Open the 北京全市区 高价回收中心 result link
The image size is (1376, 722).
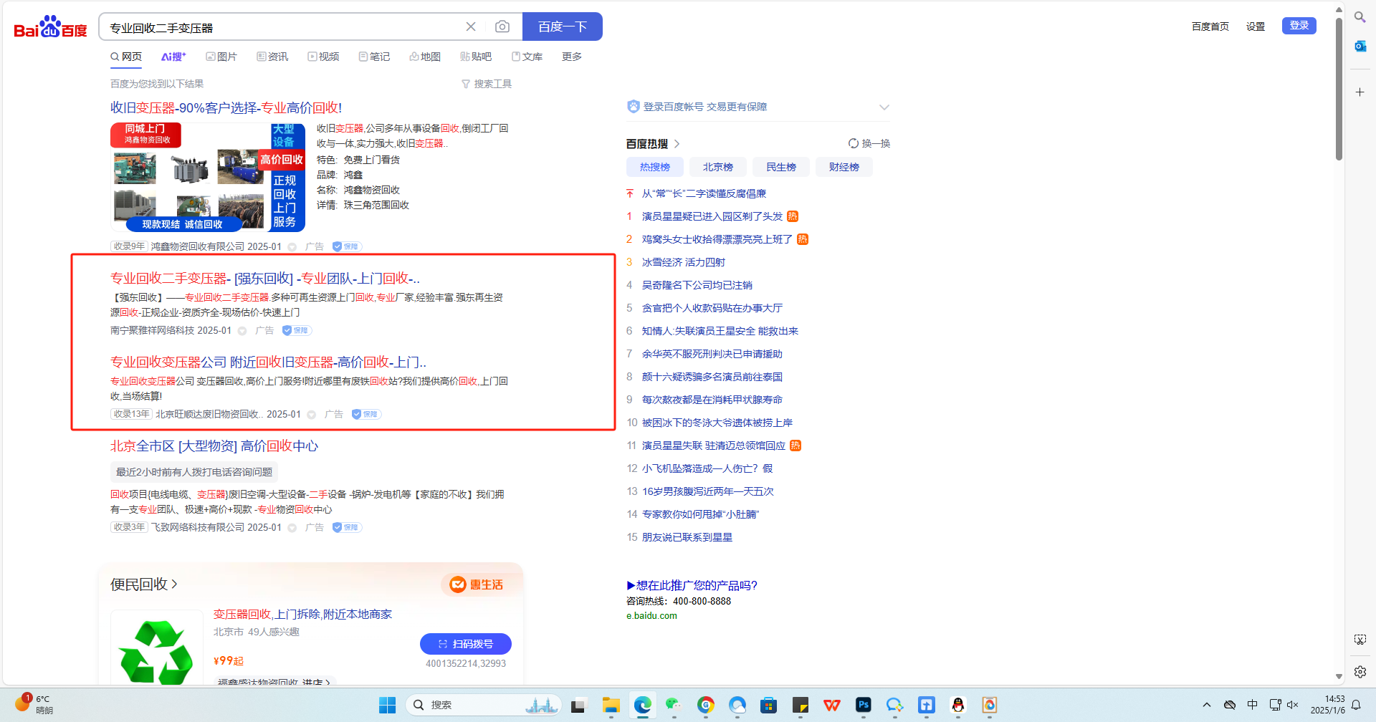point(214,446)
